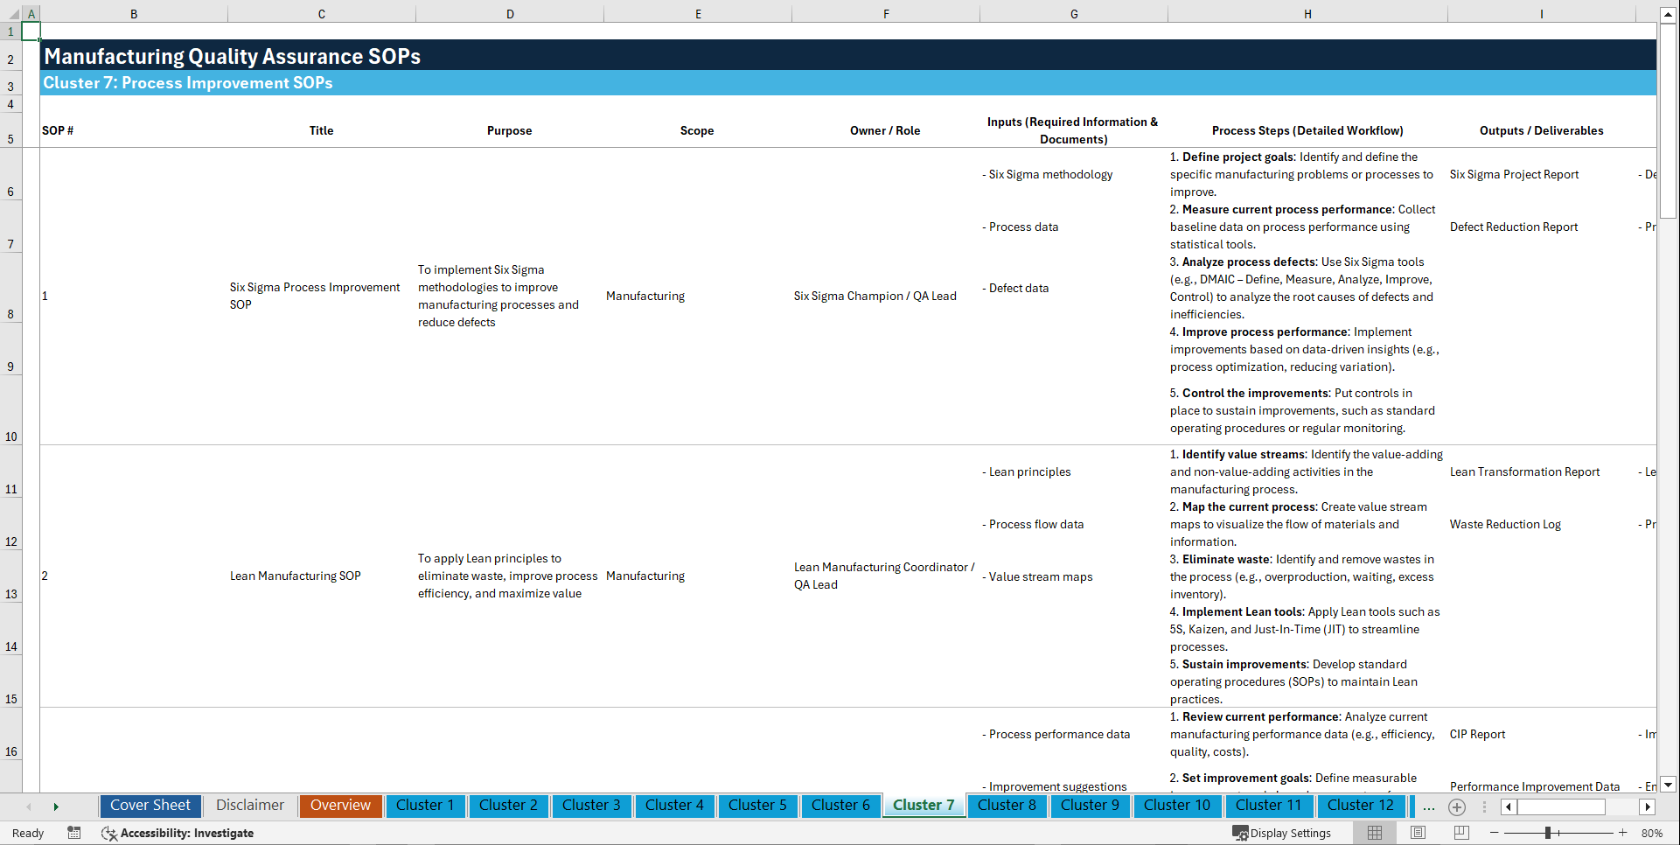The height and width of the screenshot is (845, 1680).
Task: Switch to Normal view icon in status bar
Action: 1373,832
